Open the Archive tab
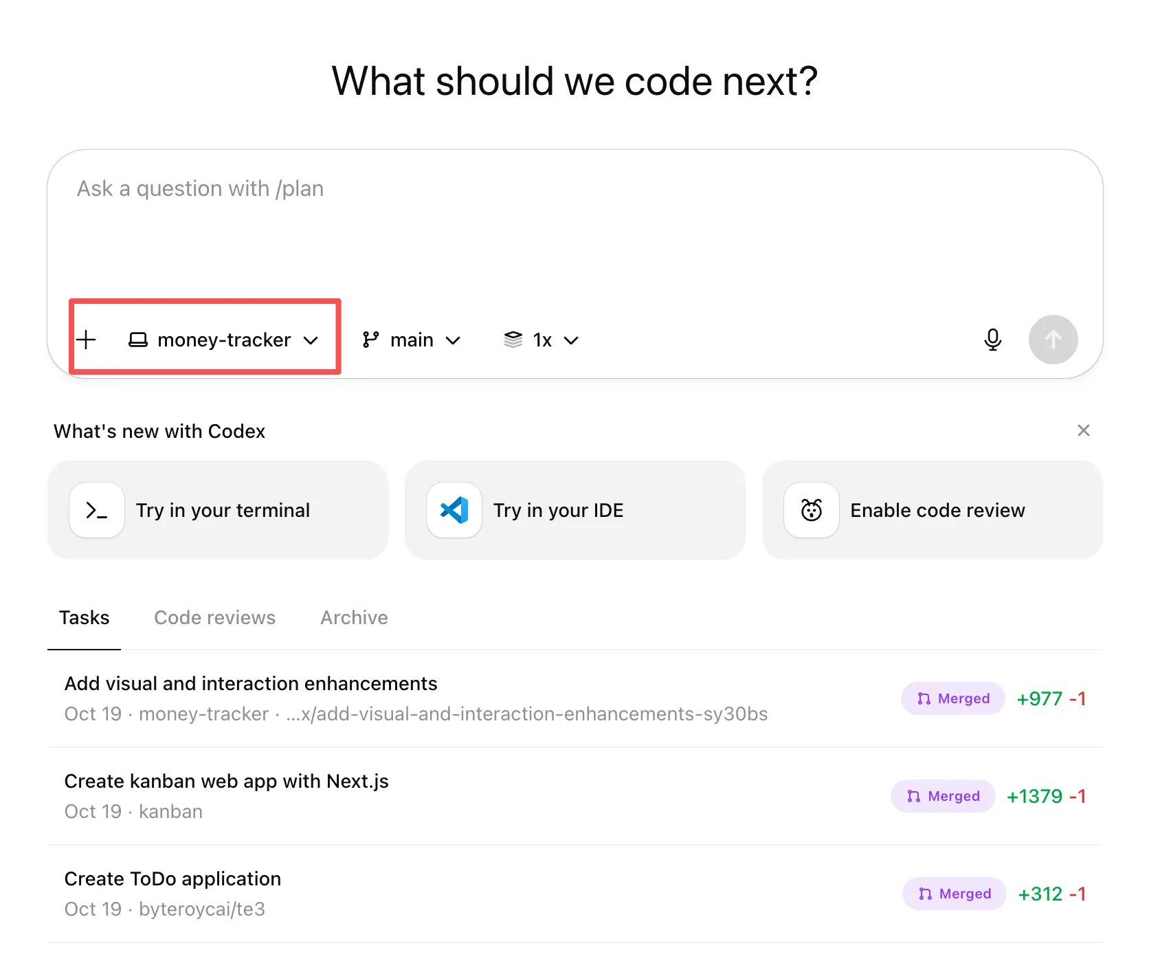This screenshot has height=972, width=1171. pos(353,617)
